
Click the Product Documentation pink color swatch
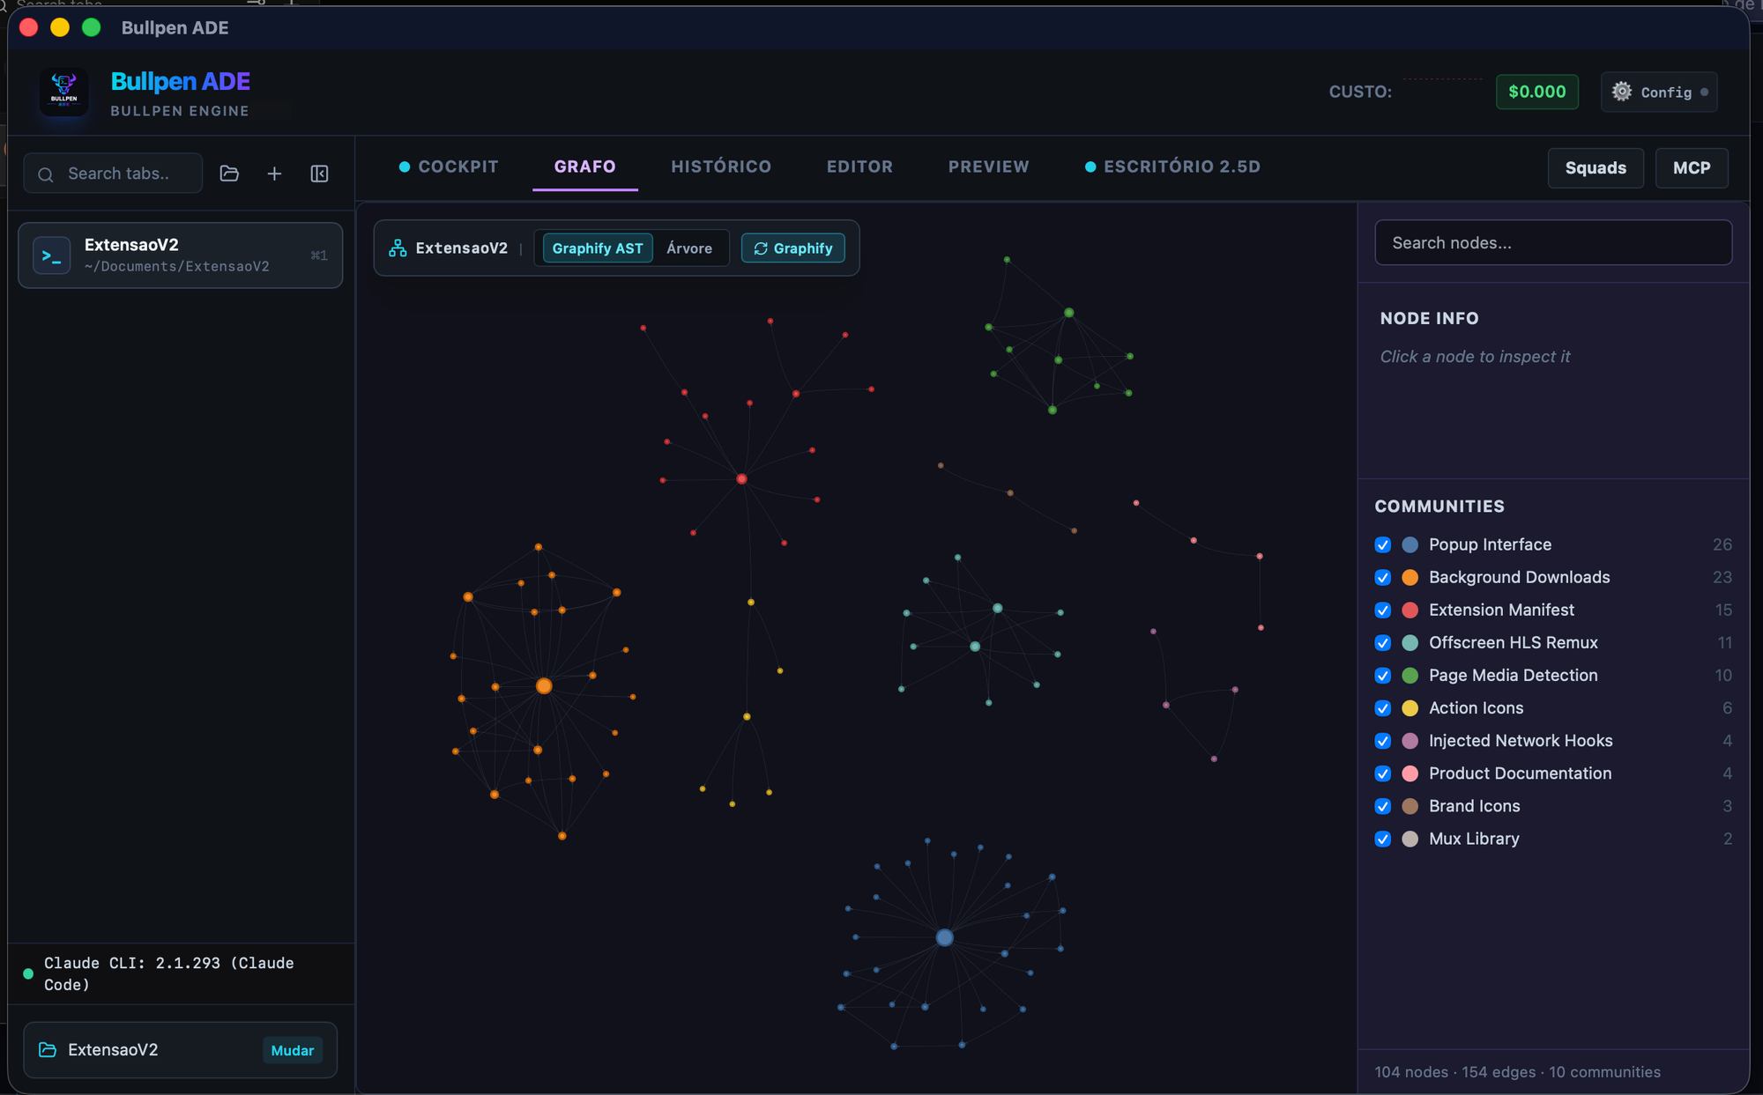(x=1410, y=773)
